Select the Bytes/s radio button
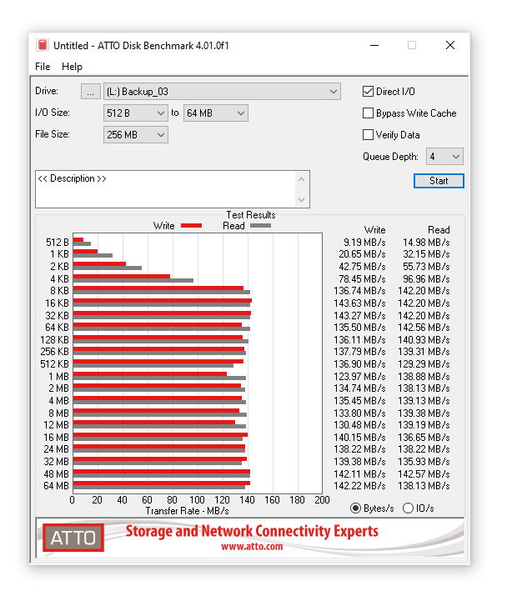This screenshot has width=522, height=606. pos(355,508)
